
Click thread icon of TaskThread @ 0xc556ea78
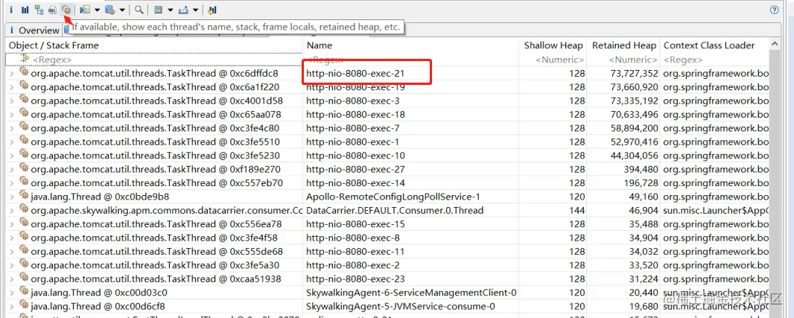(x=24, y=223)
